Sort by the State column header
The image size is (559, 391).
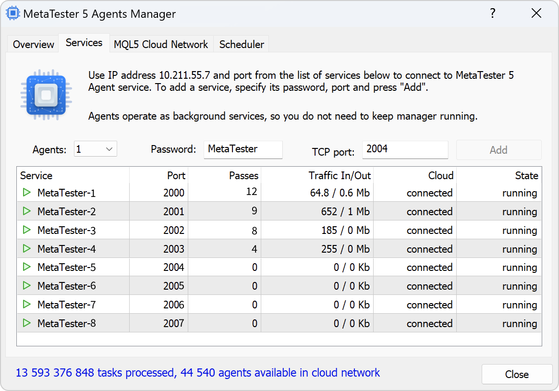pyautogui.click(x=499, y=175)
